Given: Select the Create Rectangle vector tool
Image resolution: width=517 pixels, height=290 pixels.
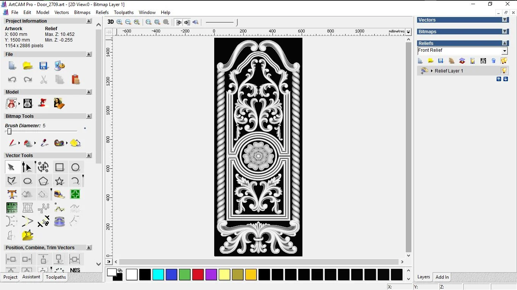Looking at the screenshot, I should click(59, 167).
